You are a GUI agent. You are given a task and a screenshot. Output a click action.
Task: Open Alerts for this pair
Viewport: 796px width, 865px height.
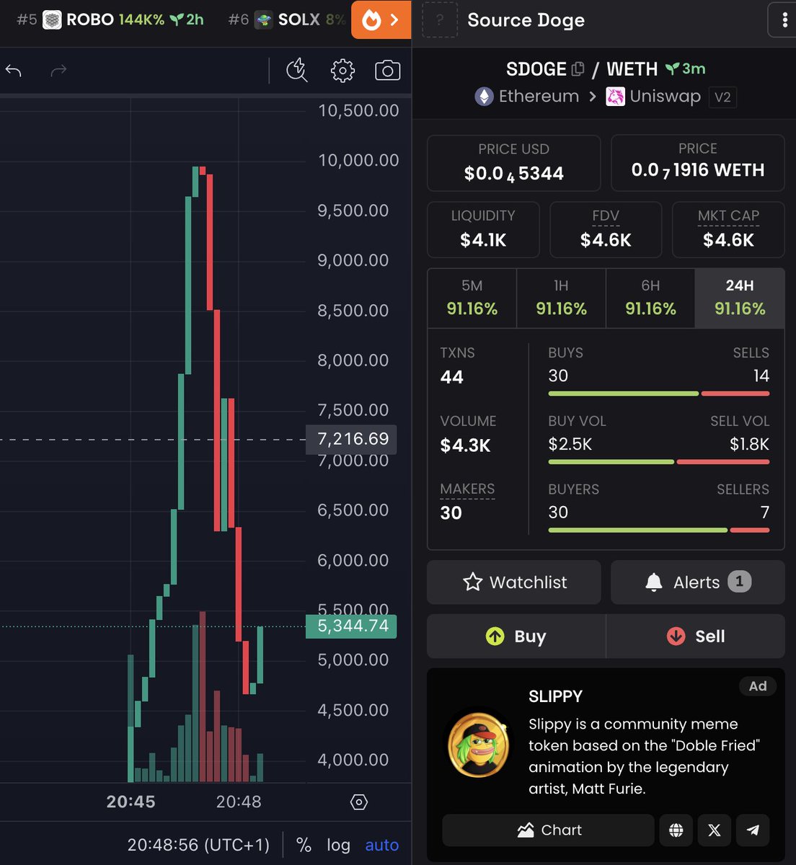coord(698,582)
